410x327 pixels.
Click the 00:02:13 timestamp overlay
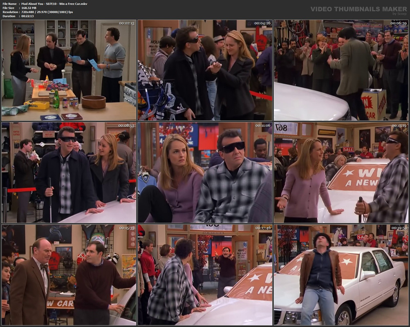(127, 23)
